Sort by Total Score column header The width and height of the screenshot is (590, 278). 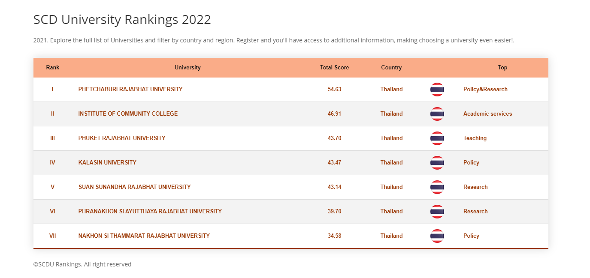click(334, 68)
